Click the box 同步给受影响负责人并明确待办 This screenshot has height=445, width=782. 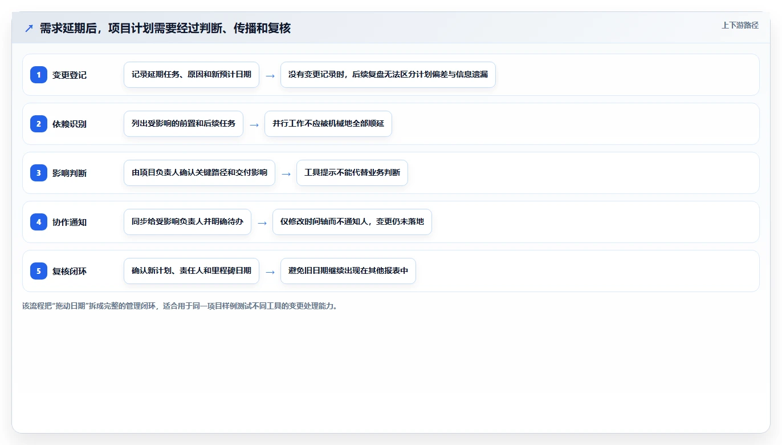pos(188,222)
